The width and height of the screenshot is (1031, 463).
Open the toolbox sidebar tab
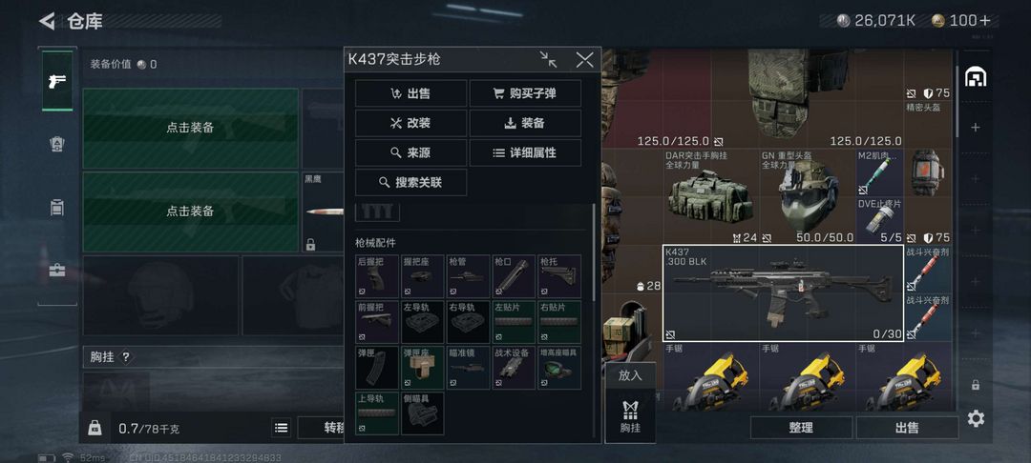point(57,271)
